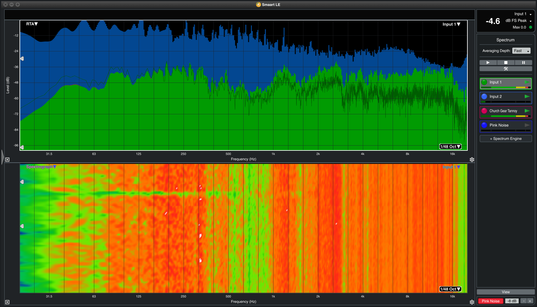Open the Spectrograph graph type dropdown

(x=41, y=167)
